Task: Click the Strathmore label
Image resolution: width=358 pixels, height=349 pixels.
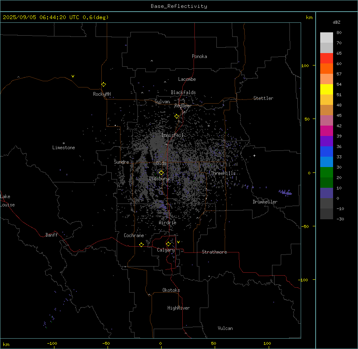Action: [214, 252]
